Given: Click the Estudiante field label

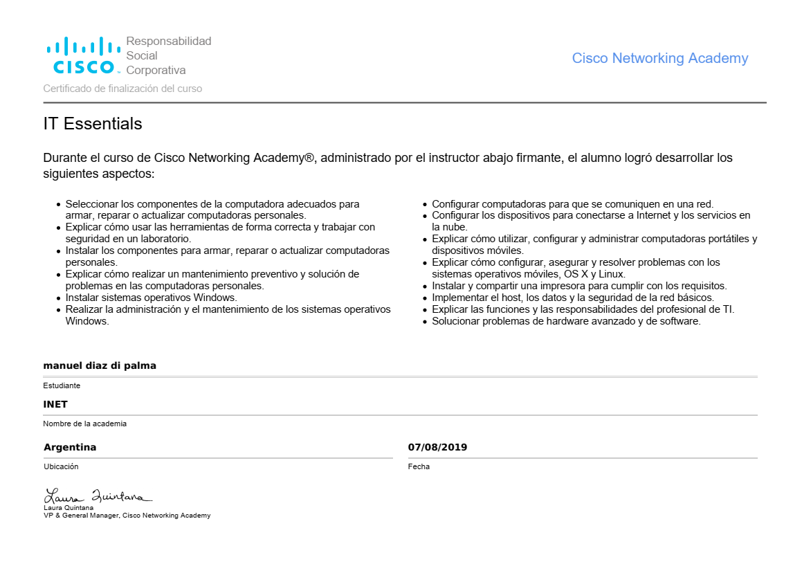Looking at the screenshot, I should pyautogui.click(x=62, y=385).
